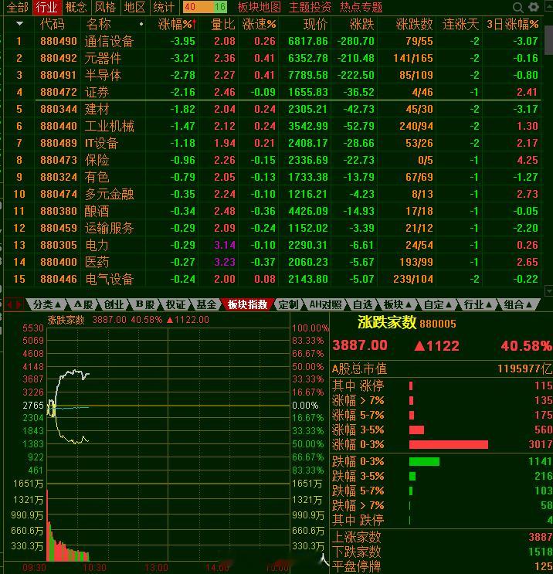This screenshot has width=553, height=574.
Task: Select the A股 bottom tab
Action: 83,304
